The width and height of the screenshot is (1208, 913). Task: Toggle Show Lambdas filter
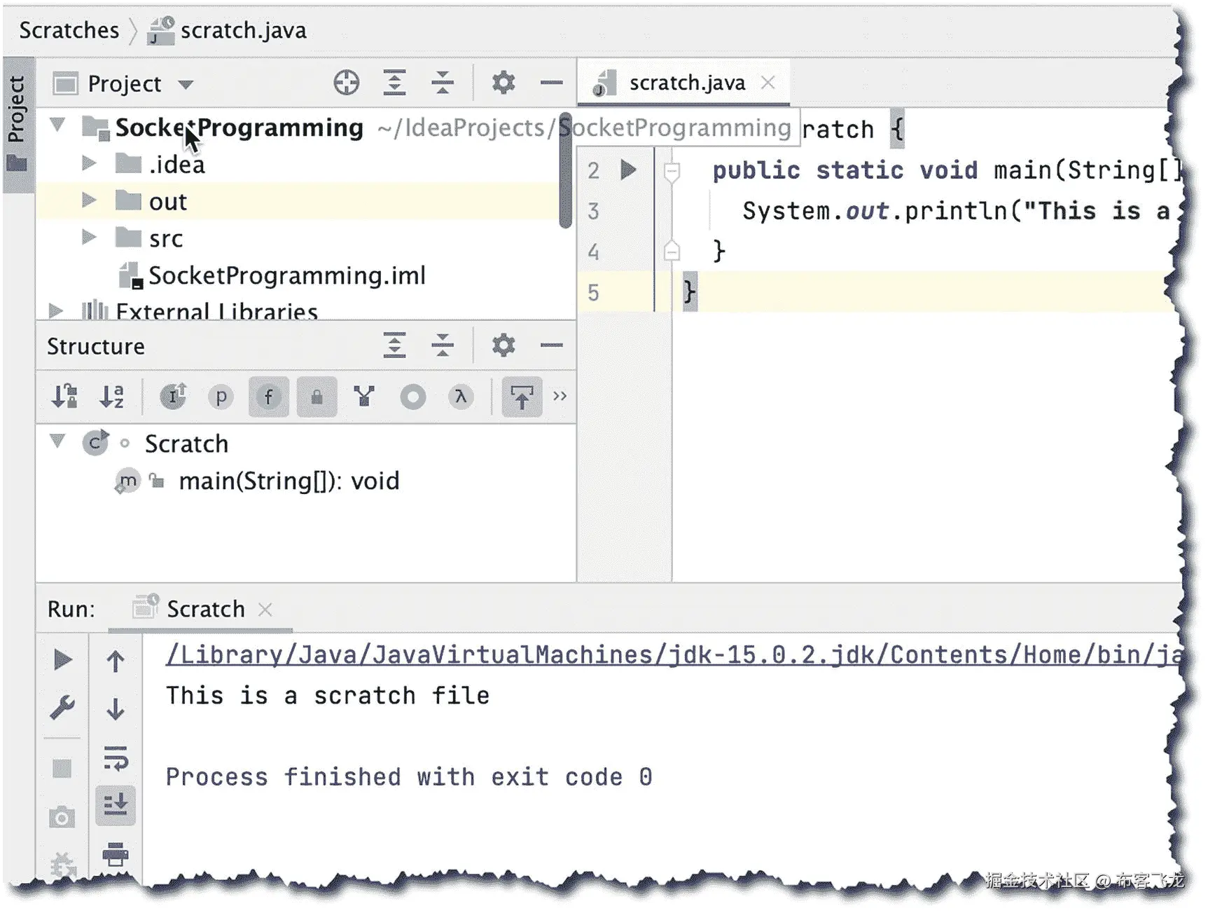tap(460, 397)
